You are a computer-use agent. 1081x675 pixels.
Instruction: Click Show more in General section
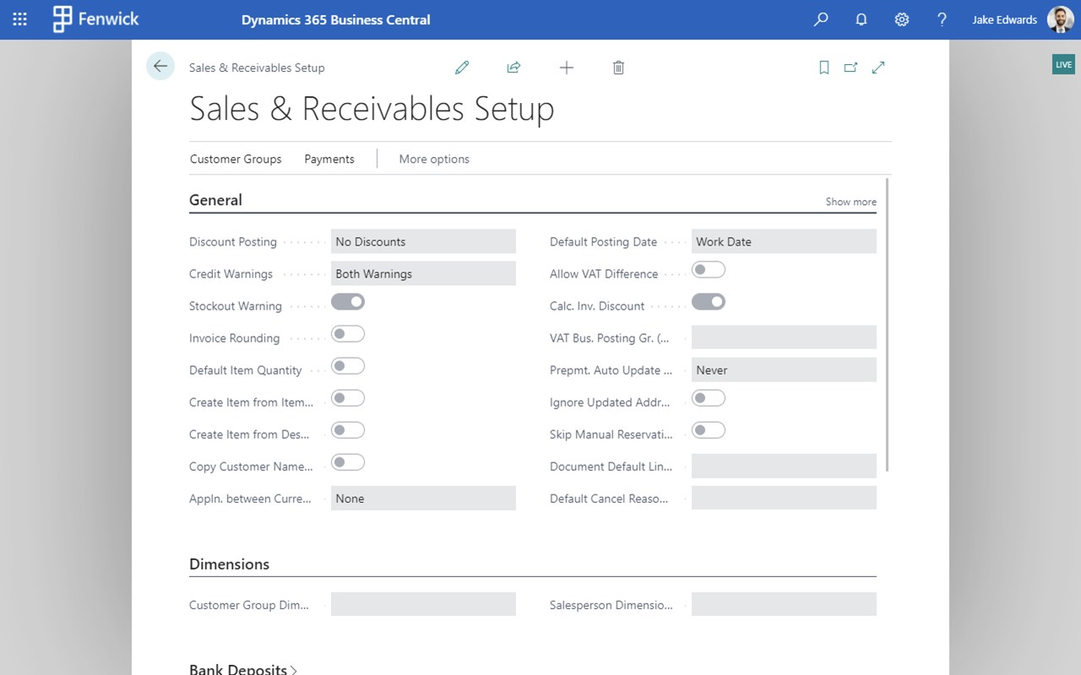850,202
